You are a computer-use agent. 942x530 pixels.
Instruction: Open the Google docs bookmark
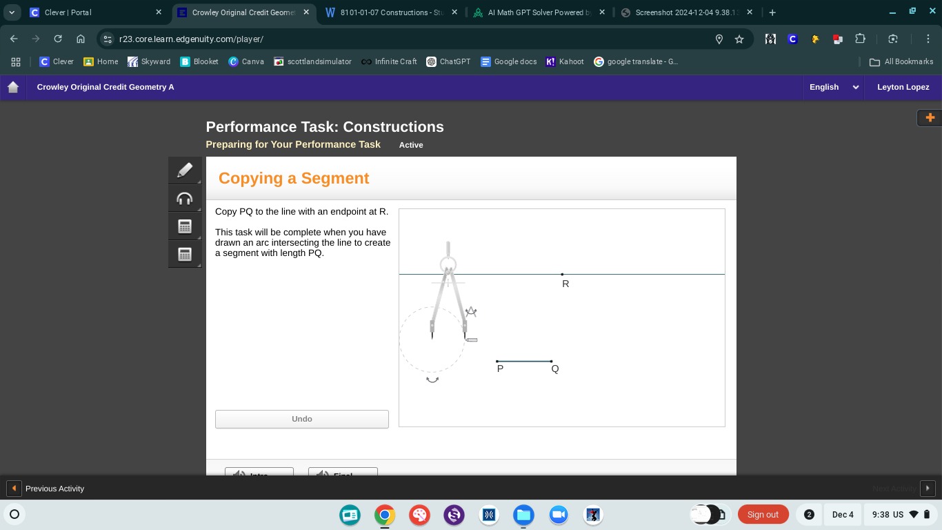click(508, 61)
